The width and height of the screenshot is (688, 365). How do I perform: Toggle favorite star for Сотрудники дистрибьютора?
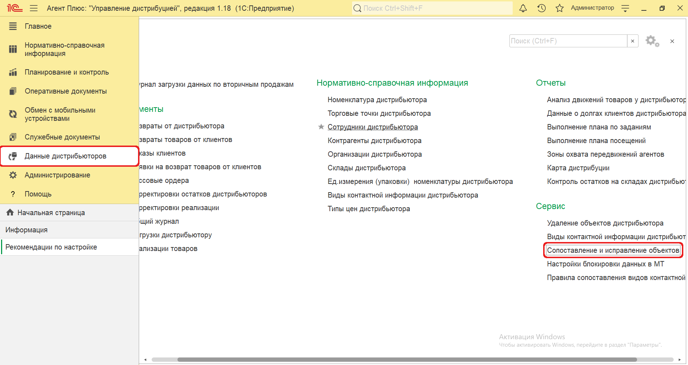point(321,127)
